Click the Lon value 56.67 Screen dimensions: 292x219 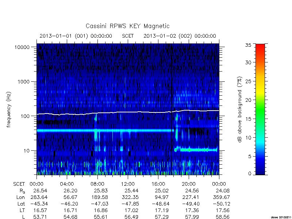70,197
